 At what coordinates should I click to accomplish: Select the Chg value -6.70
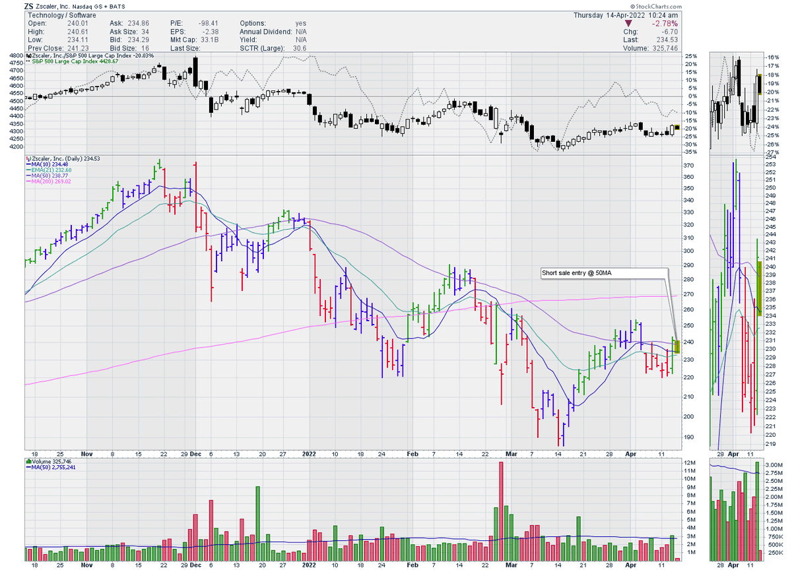pos(670,31)
